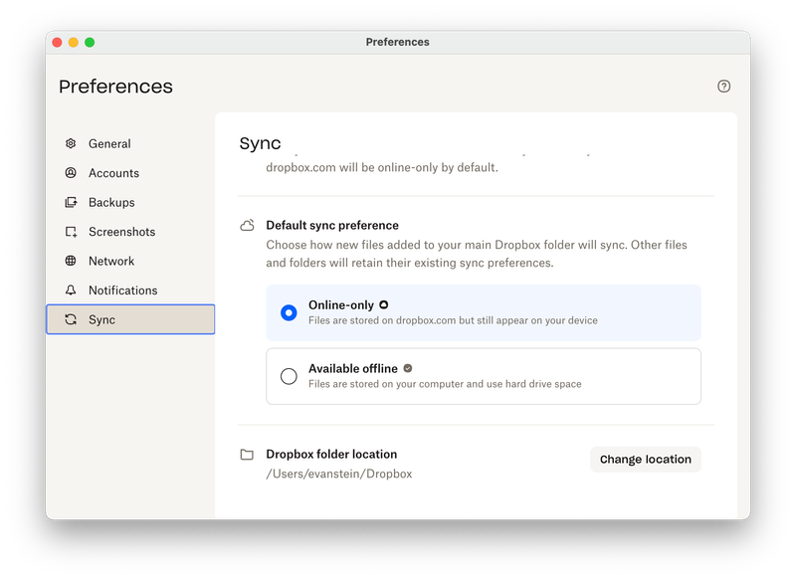Click the Screenshots capture icon
This screenshot has height=580, width=796.
tap(71, 232)
